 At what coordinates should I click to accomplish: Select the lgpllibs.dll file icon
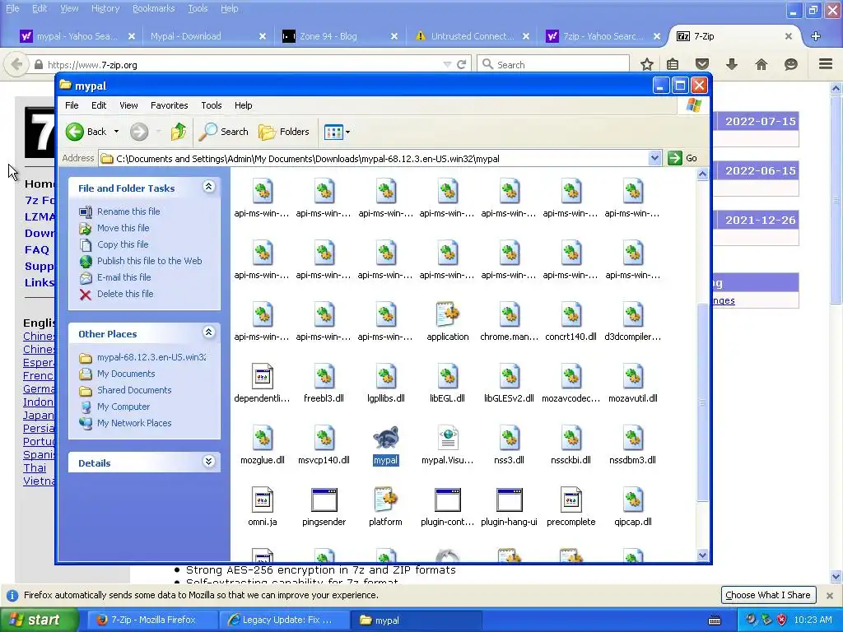pos(385,376)
